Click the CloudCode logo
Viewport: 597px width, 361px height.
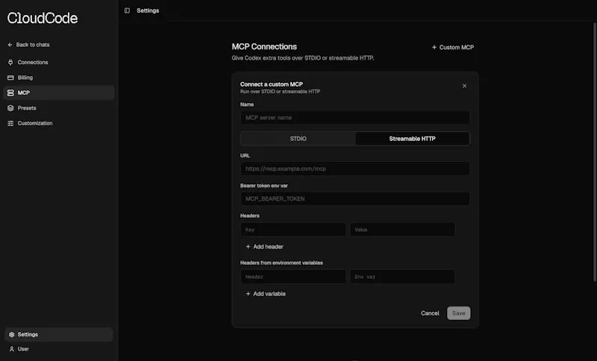[43, 18]
